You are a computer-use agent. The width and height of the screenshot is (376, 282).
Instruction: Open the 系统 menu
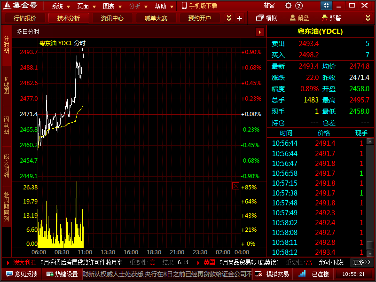tap(61, 6)
